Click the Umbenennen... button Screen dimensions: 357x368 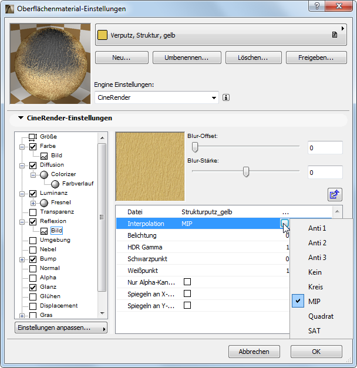[187, 58]
